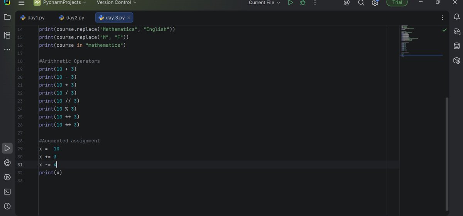Viewport: 463px width, 216px height.
Task: Click the 'print(course in "mathematics")' line
Action: coord(83,46)
